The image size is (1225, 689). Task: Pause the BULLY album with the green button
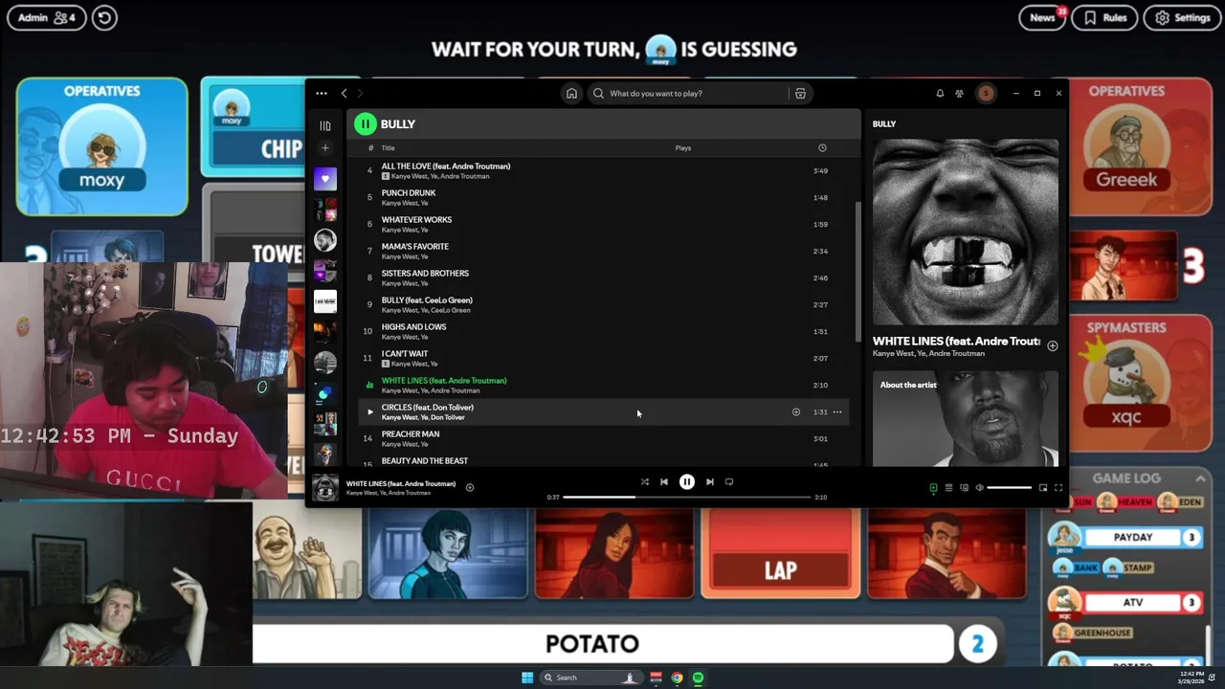click(365, 123)
